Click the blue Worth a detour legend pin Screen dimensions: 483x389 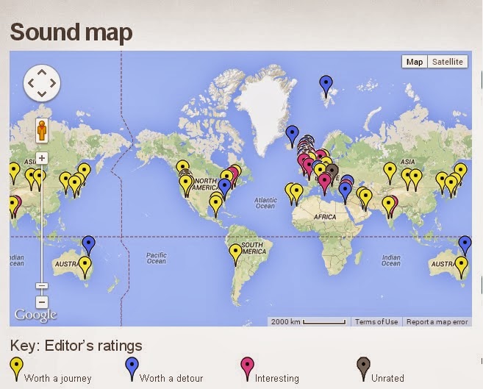[x=132, y=365]
